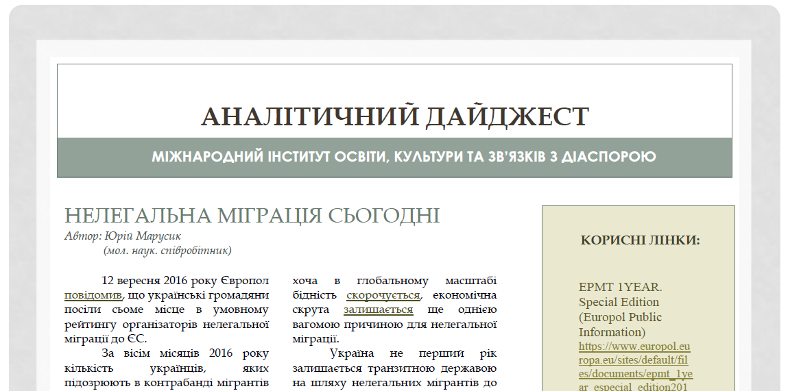
Task: Select the "НЕЛЕГАЛЬНА МІГРАЦІЯ СЬОГОДНІ" article heading
Action: [x=252, y=216]
